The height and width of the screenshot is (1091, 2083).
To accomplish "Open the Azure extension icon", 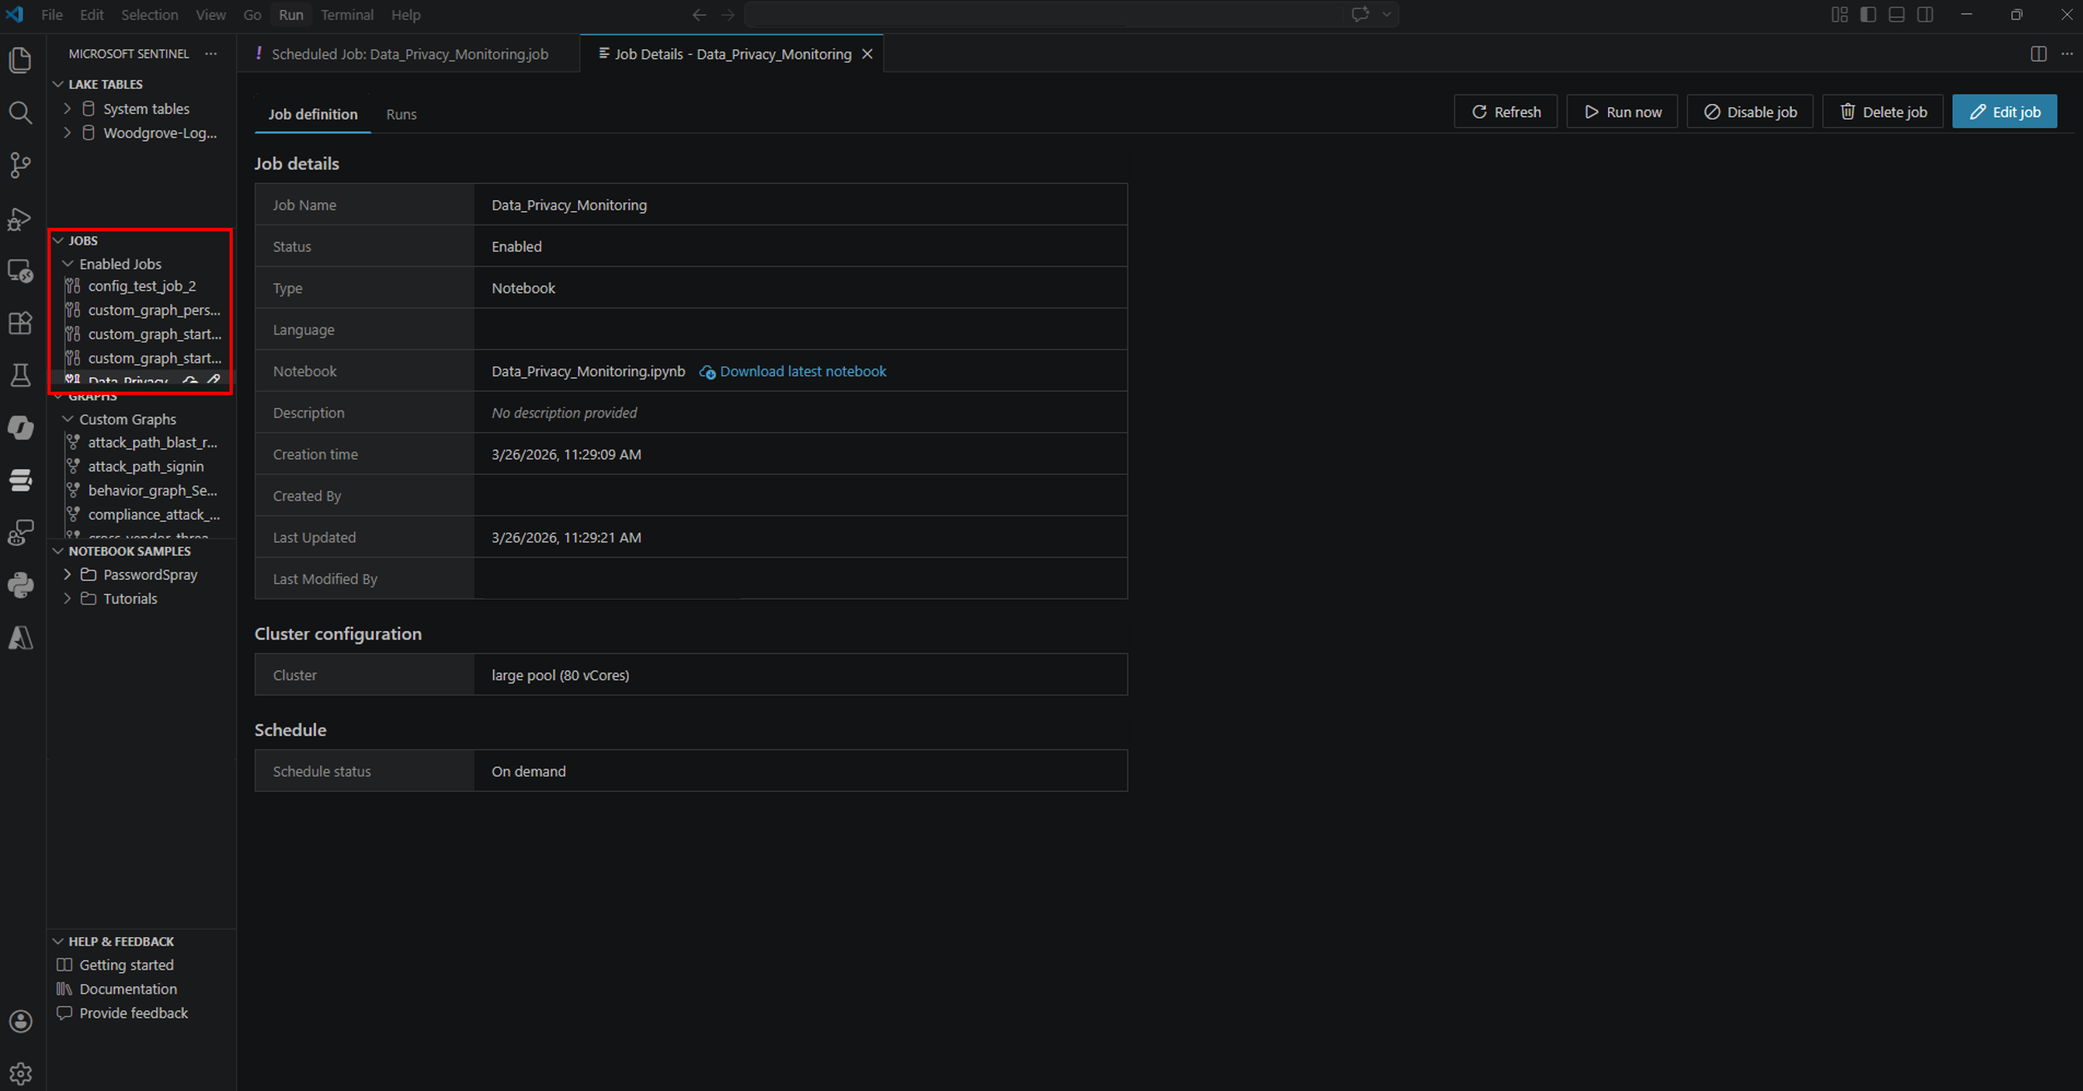I will pyautogui.click(x=21, y=638).
